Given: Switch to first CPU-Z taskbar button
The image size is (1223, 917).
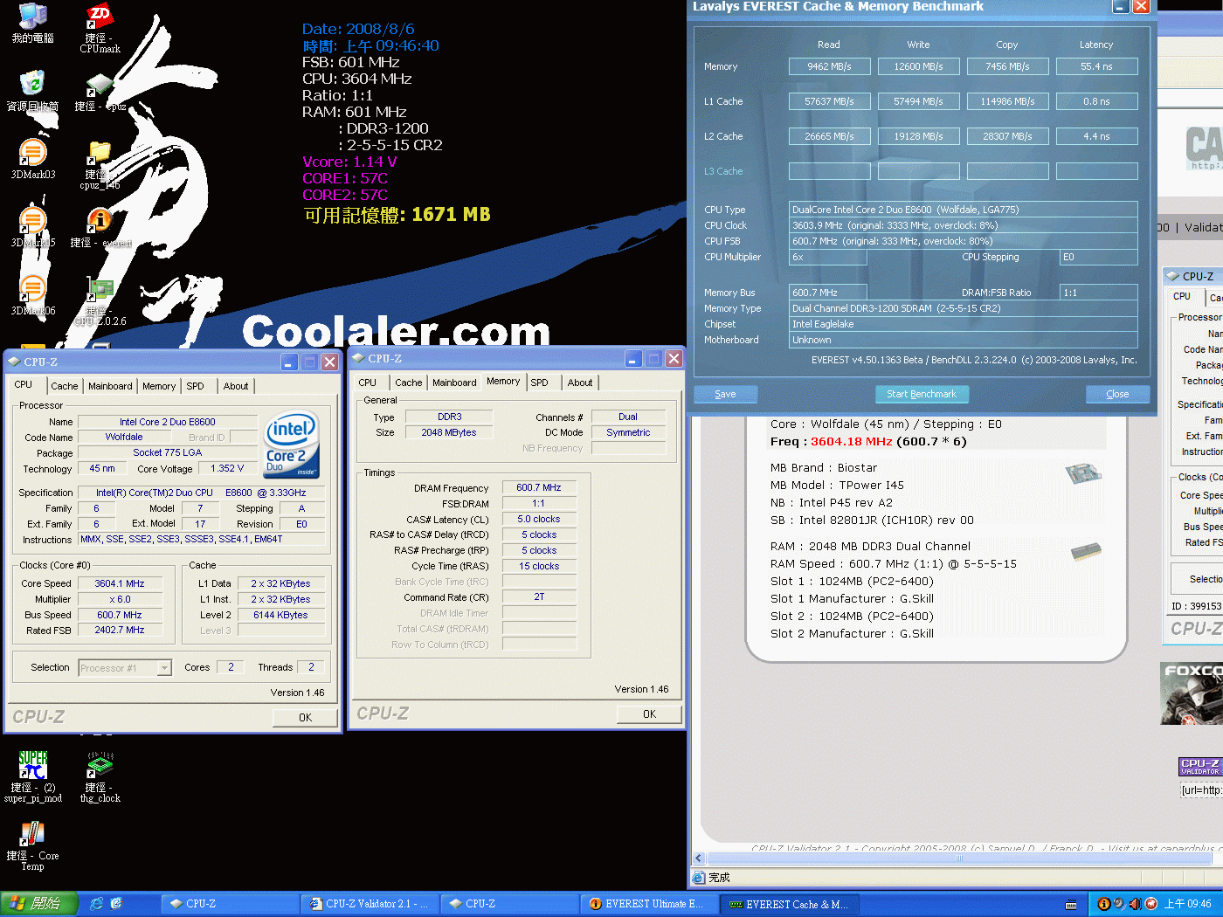Looking at the screenshot, I should (x=230, y=904).
